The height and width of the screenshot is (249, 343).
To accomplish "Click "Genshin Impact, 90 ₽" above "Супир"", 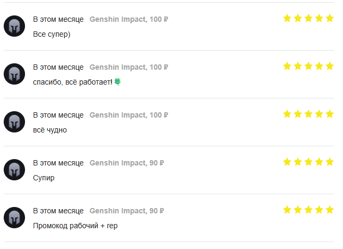I will tap(127, 163).
